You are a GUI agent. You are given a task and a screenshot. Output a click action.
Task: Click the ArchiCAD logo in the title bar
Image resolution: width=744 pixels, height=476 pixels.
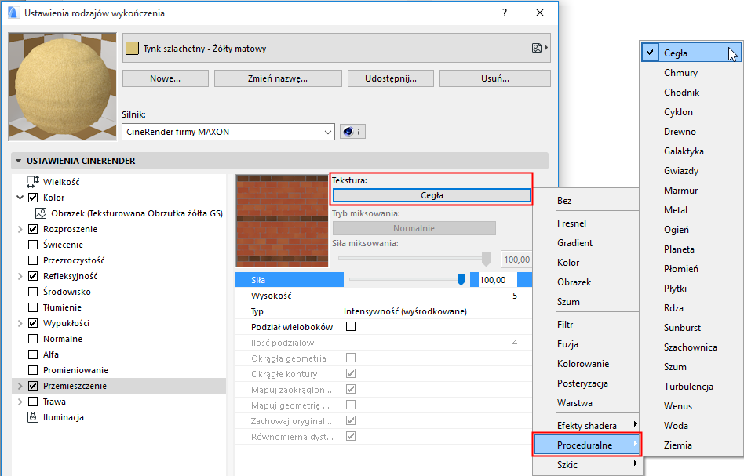(13, 13)
